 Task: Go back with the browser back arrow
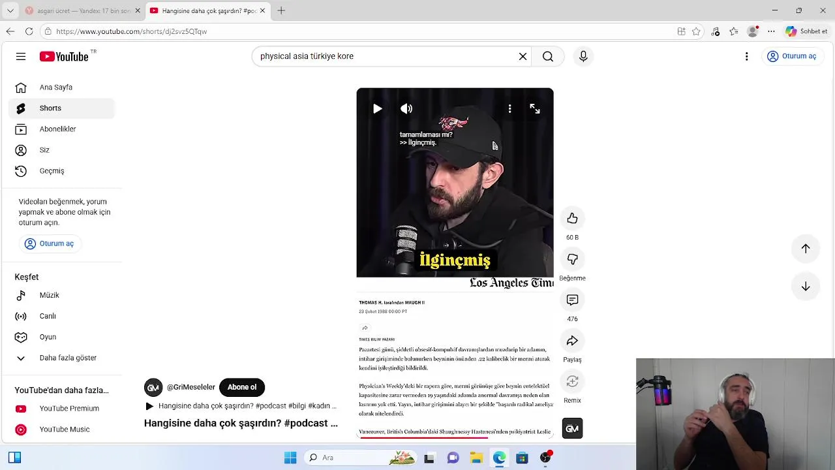(10, 31)
